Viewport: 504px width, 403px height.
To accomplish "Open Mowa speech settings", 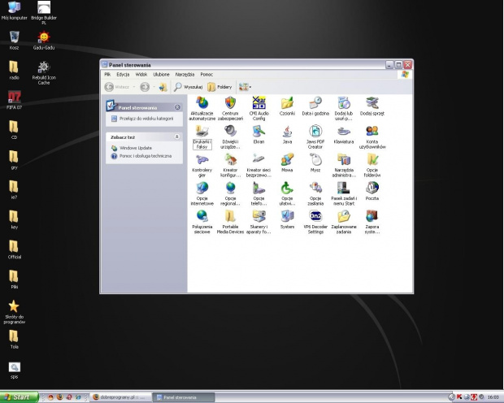I will [287, 162].
